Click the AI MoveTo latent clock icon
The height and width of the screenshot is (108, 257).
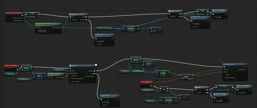click(x=96, y=65)
